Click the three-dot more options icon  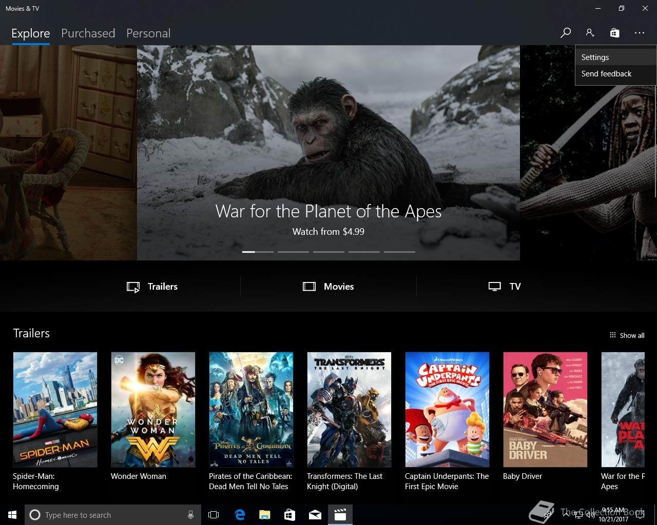click(639, 33)
